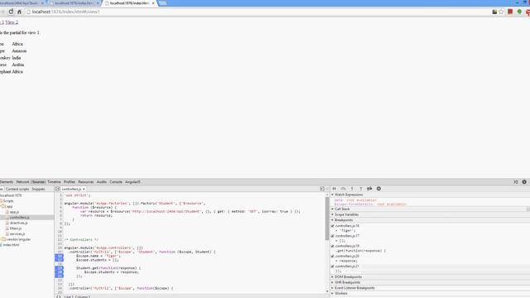Bookmark this page with the star icon
Viewport: 530px width, 298px height.
point(501,12)
